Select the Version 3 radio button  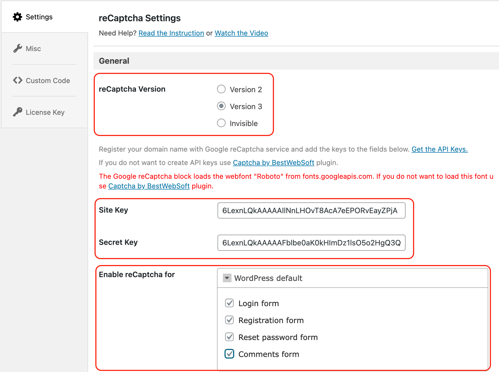(221, 106)
